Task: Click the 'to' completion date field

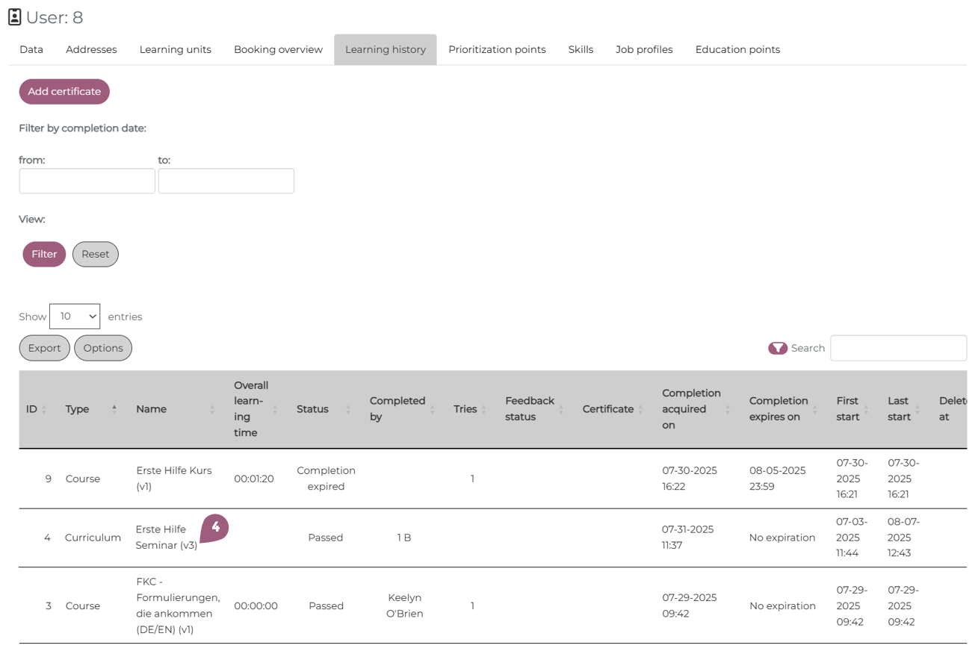Action: pyautogui.click(x=226, y=181)
